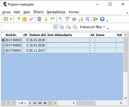The image size is (129, 107).
Task: Open the Šifranti menu
Action: point(38,12)
